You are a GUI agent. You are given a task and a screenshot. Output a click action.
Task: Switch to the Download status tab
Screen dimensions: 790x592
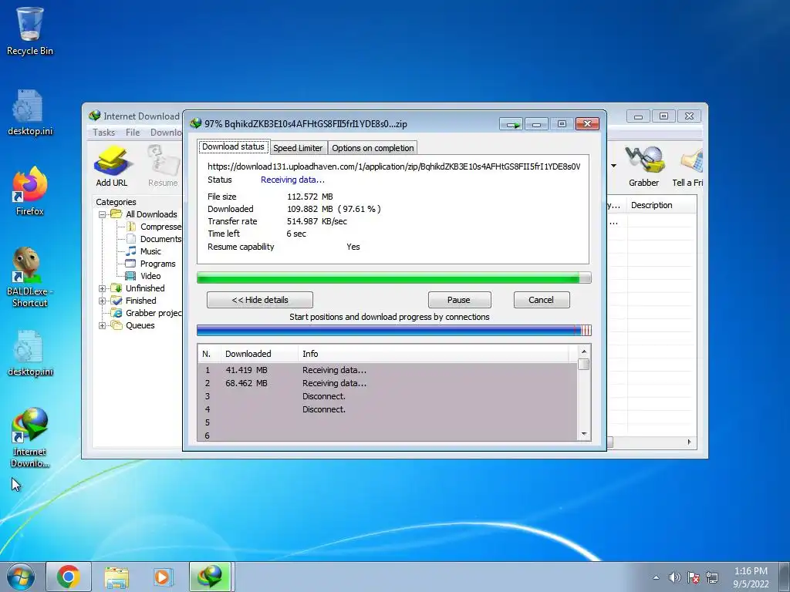point(233,146)
